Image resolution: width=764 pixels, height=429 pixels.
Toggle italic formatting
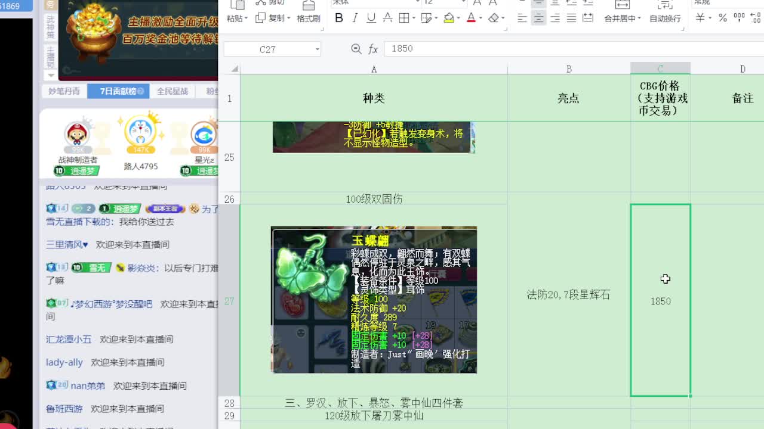coord(355,18)
